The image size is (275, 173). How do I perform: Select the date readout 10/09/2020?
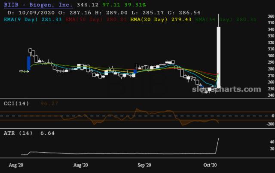[x=37, y=12]
